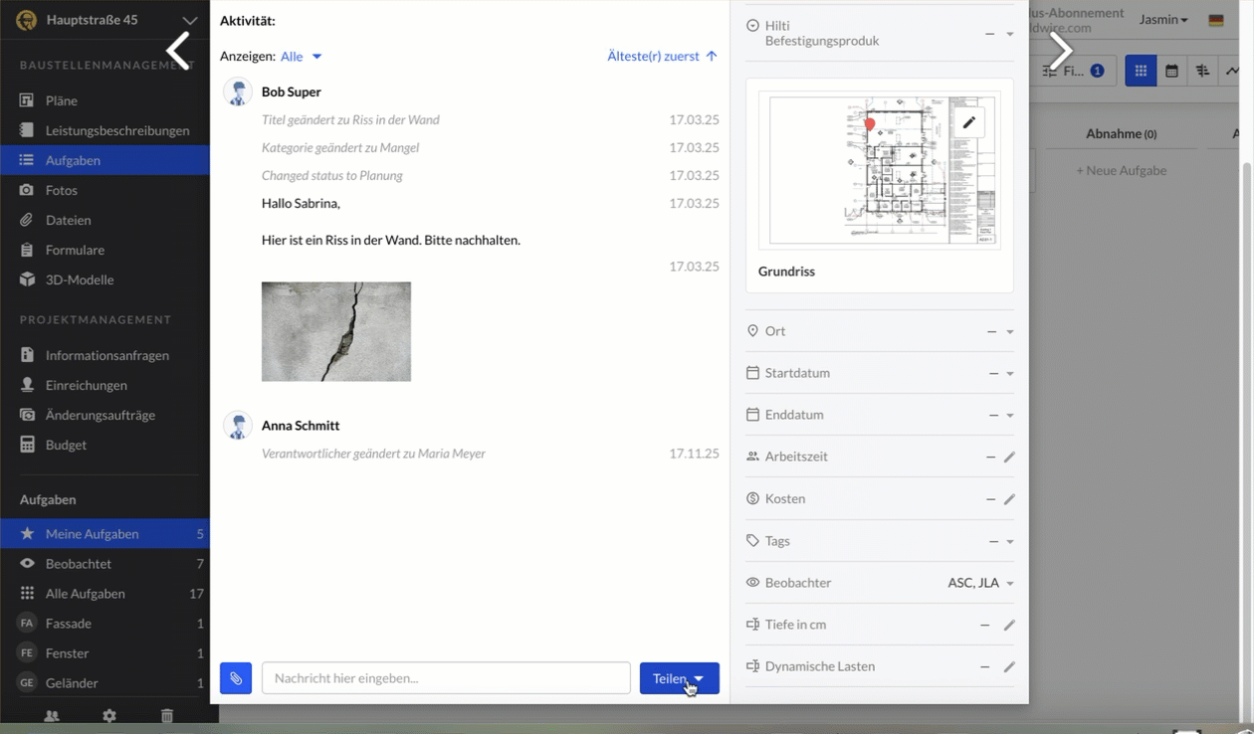Edit the Dynamische Lasten field pencil

(1009, 667)
